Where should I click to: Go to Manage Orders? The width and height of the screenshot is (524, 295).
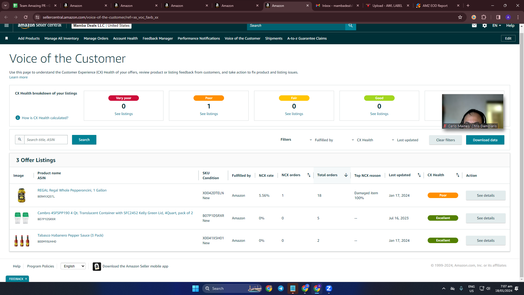pyautogui.click(x=96, y=39)
